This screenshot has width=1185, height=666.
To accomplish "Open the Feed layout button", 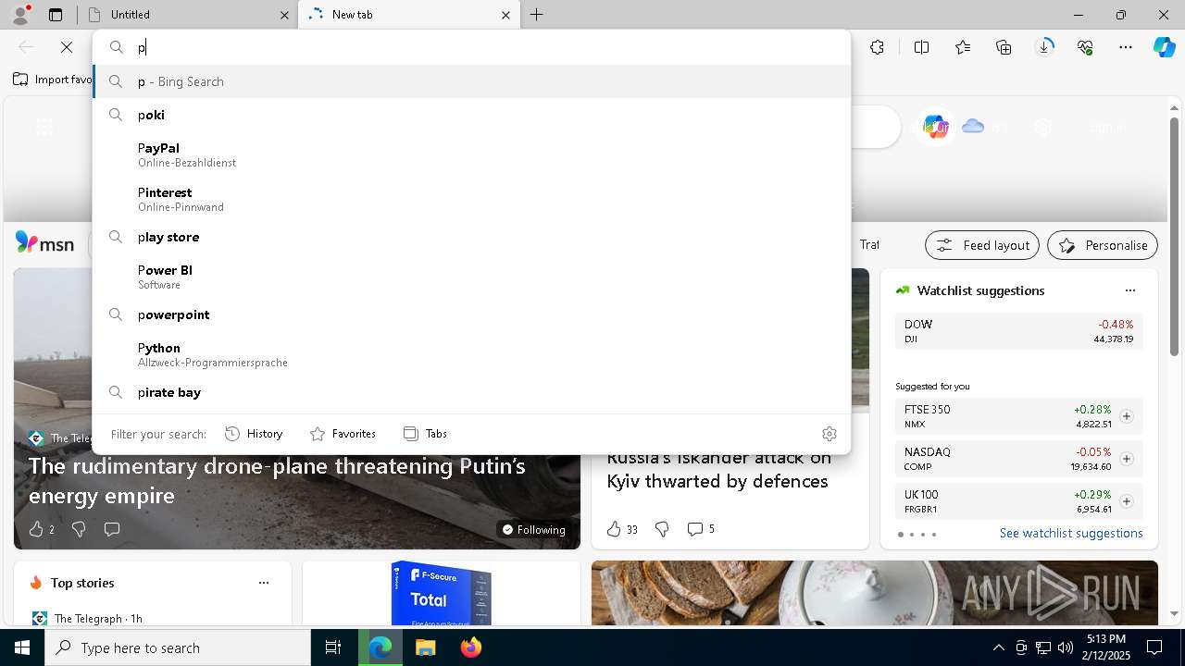I will coord(982,245).
